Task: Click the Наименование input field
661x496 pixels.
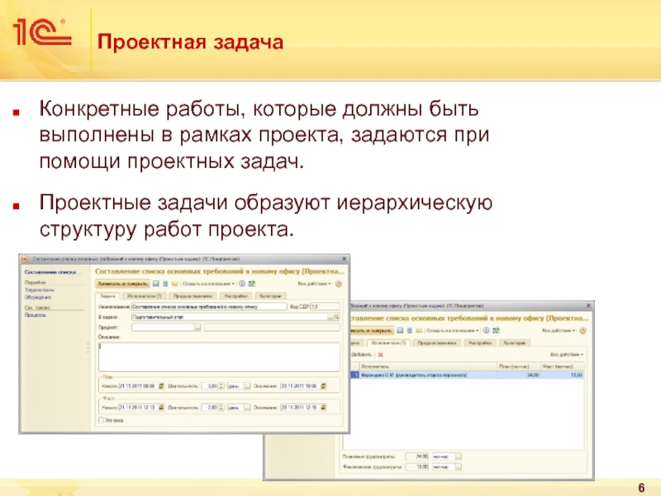Action: tap(209, 307)
